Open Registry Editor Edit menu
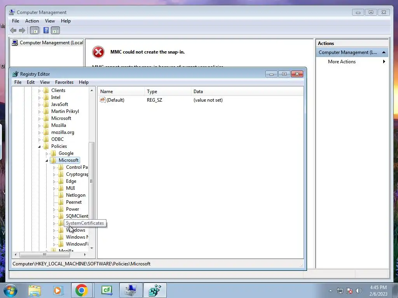Image resolution: width=398 pixels, height=298 pixels. coord(31,82)
